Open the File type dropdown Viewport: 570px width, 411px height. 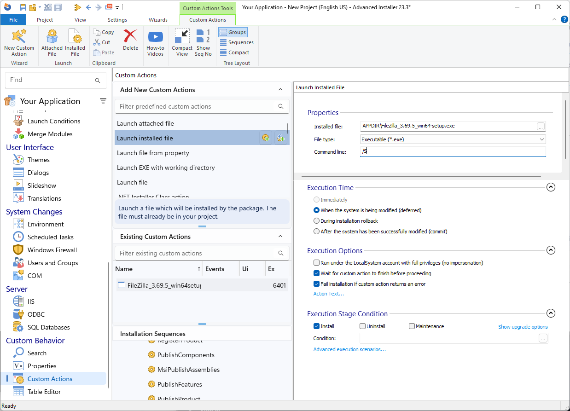542,139
